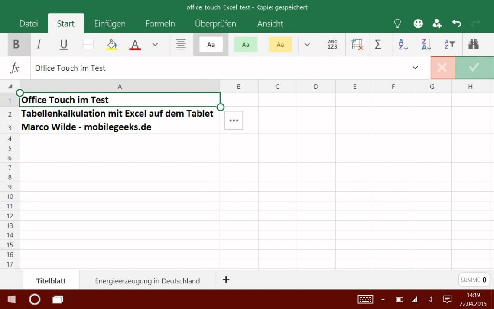This screenshot has width=494, height=309.
Task: Apply italic formatting
Action: [x=39, y=44]
